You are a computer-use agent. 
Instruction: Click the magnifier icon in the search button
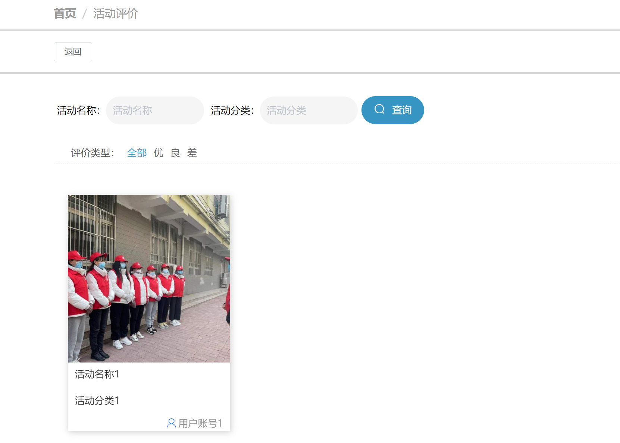point(379,110)
